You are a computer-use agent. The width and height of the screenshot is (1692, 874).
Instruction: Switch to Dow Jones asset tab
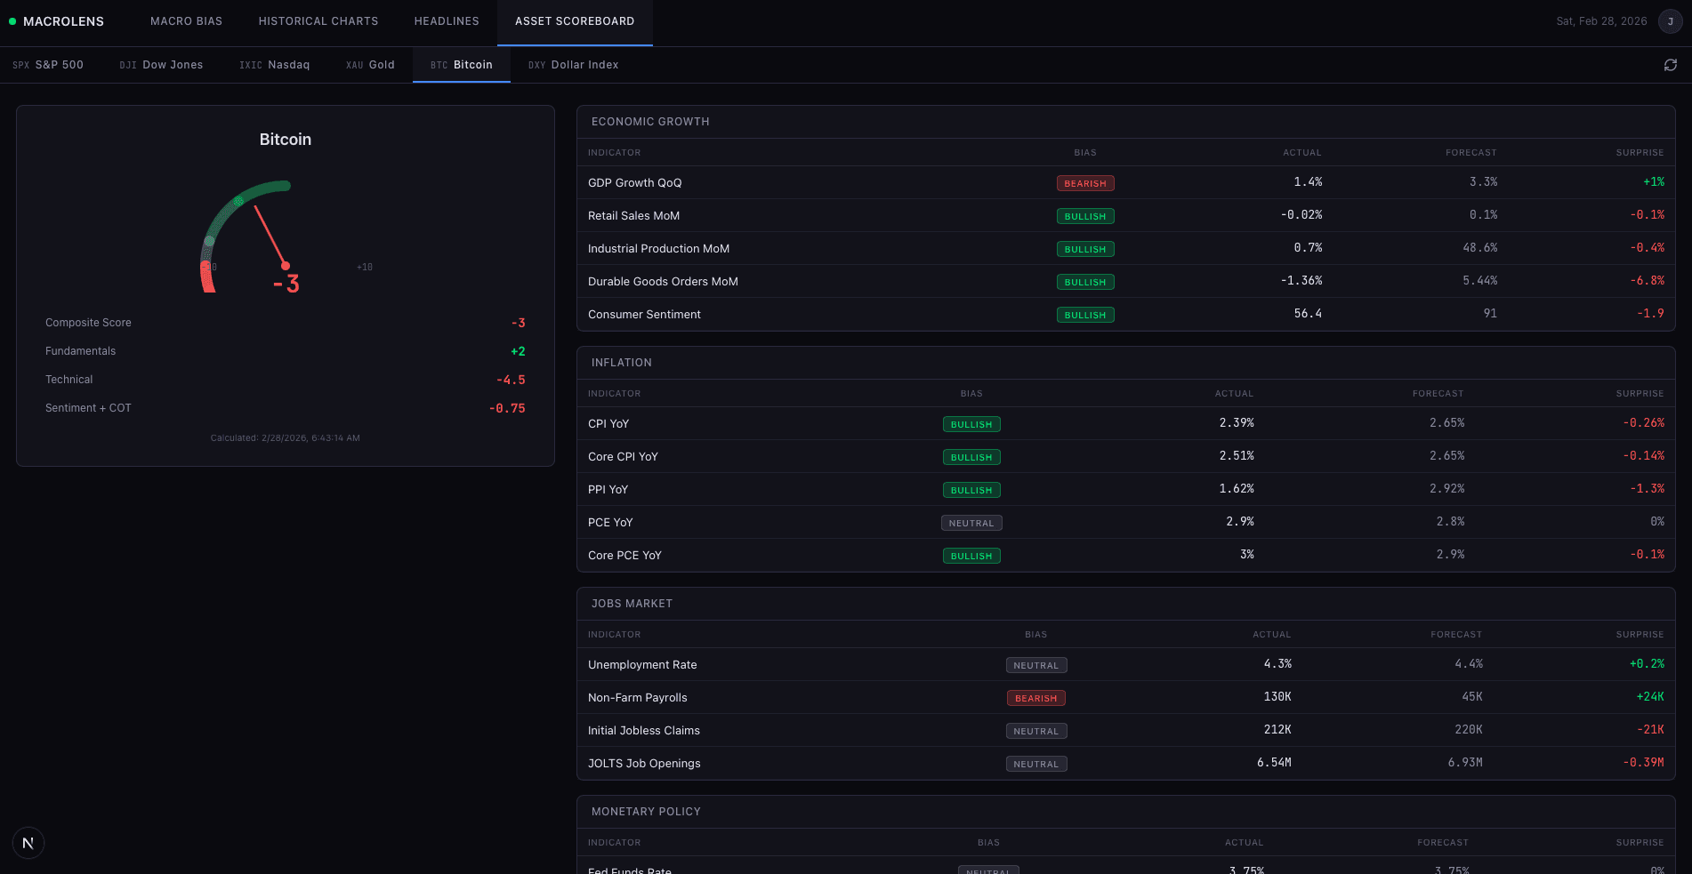pos(161,65)
